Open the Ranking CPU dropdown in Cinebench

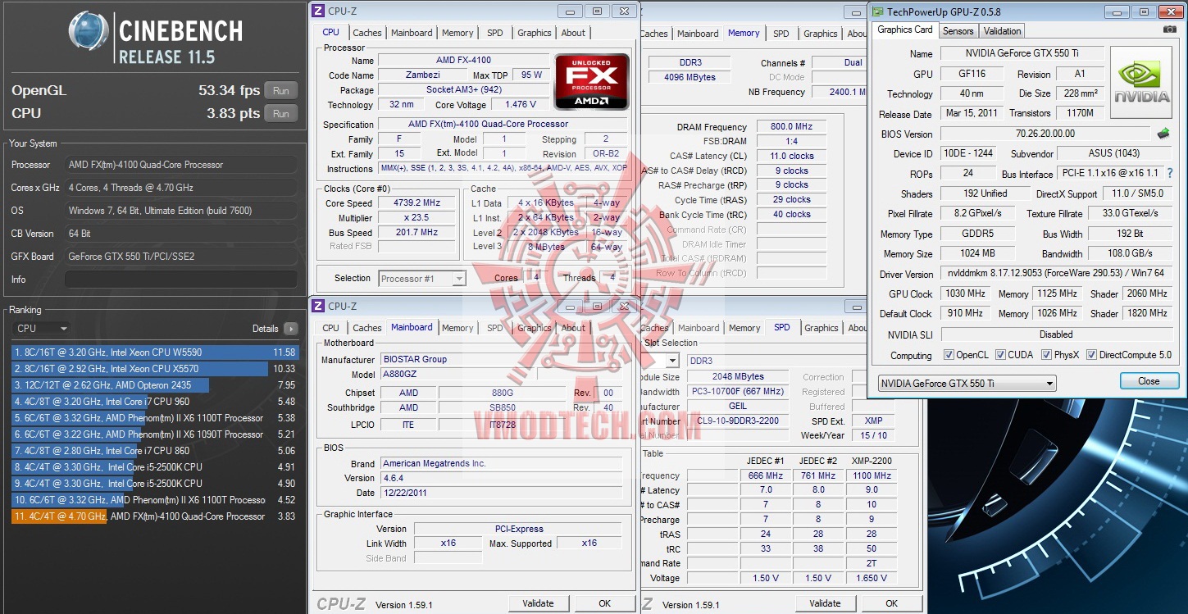(42, 329)
